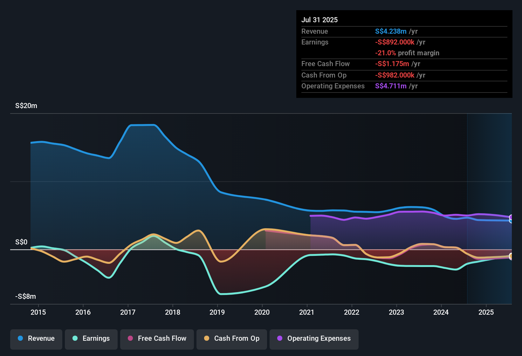Click the S$20m y-axis label

(26, 106)
